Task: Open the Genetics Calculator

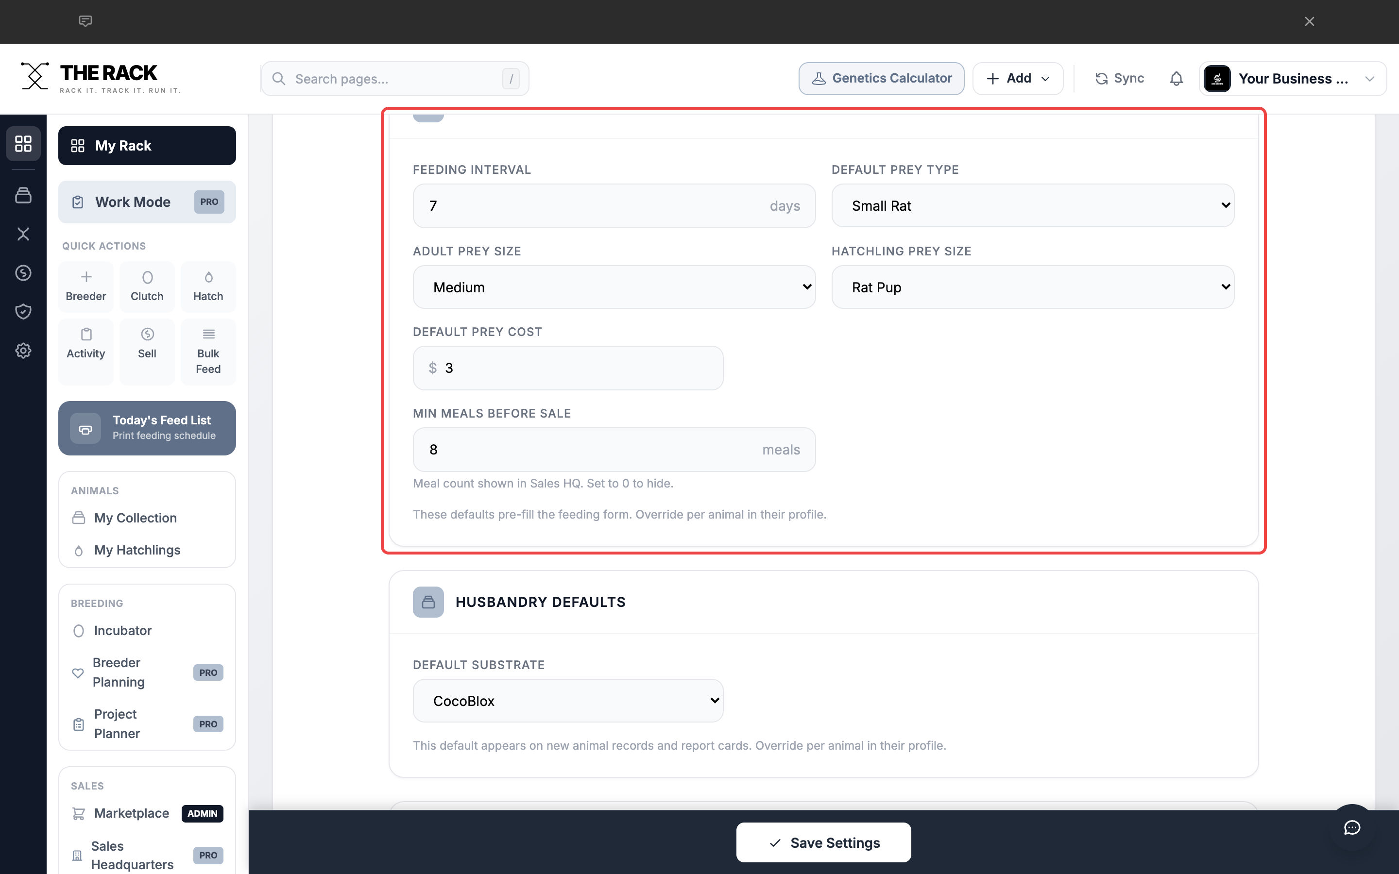Action: pyautogui.click(x=881, y=79)
